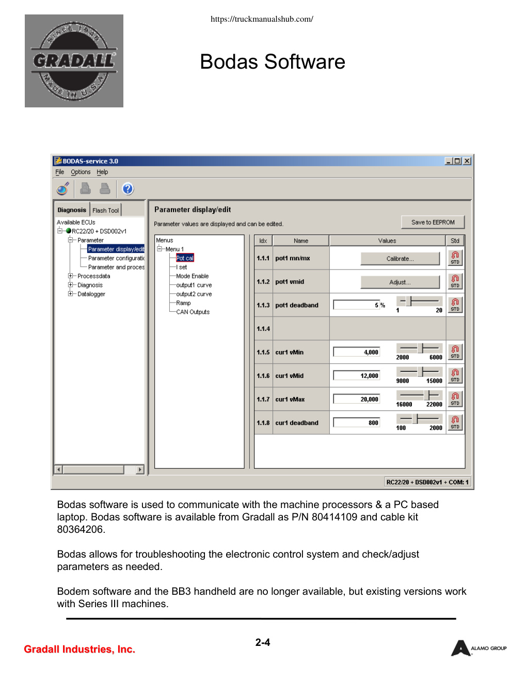Click the pot1 deadband value field
Screen dimensions: 526x681
[357, 305]
